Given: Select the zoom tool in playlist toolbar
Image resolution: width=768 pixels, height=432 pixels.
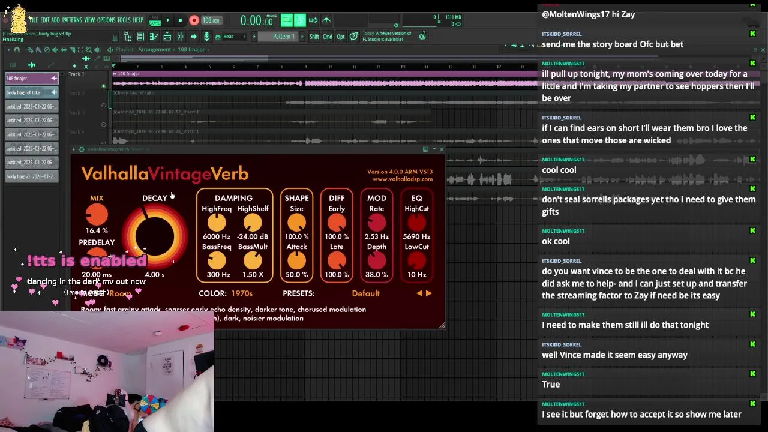Looking at the screenshot, I should point(89,49).
